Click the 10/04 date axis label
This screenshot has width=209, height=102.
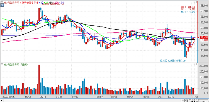coord(160,96)
